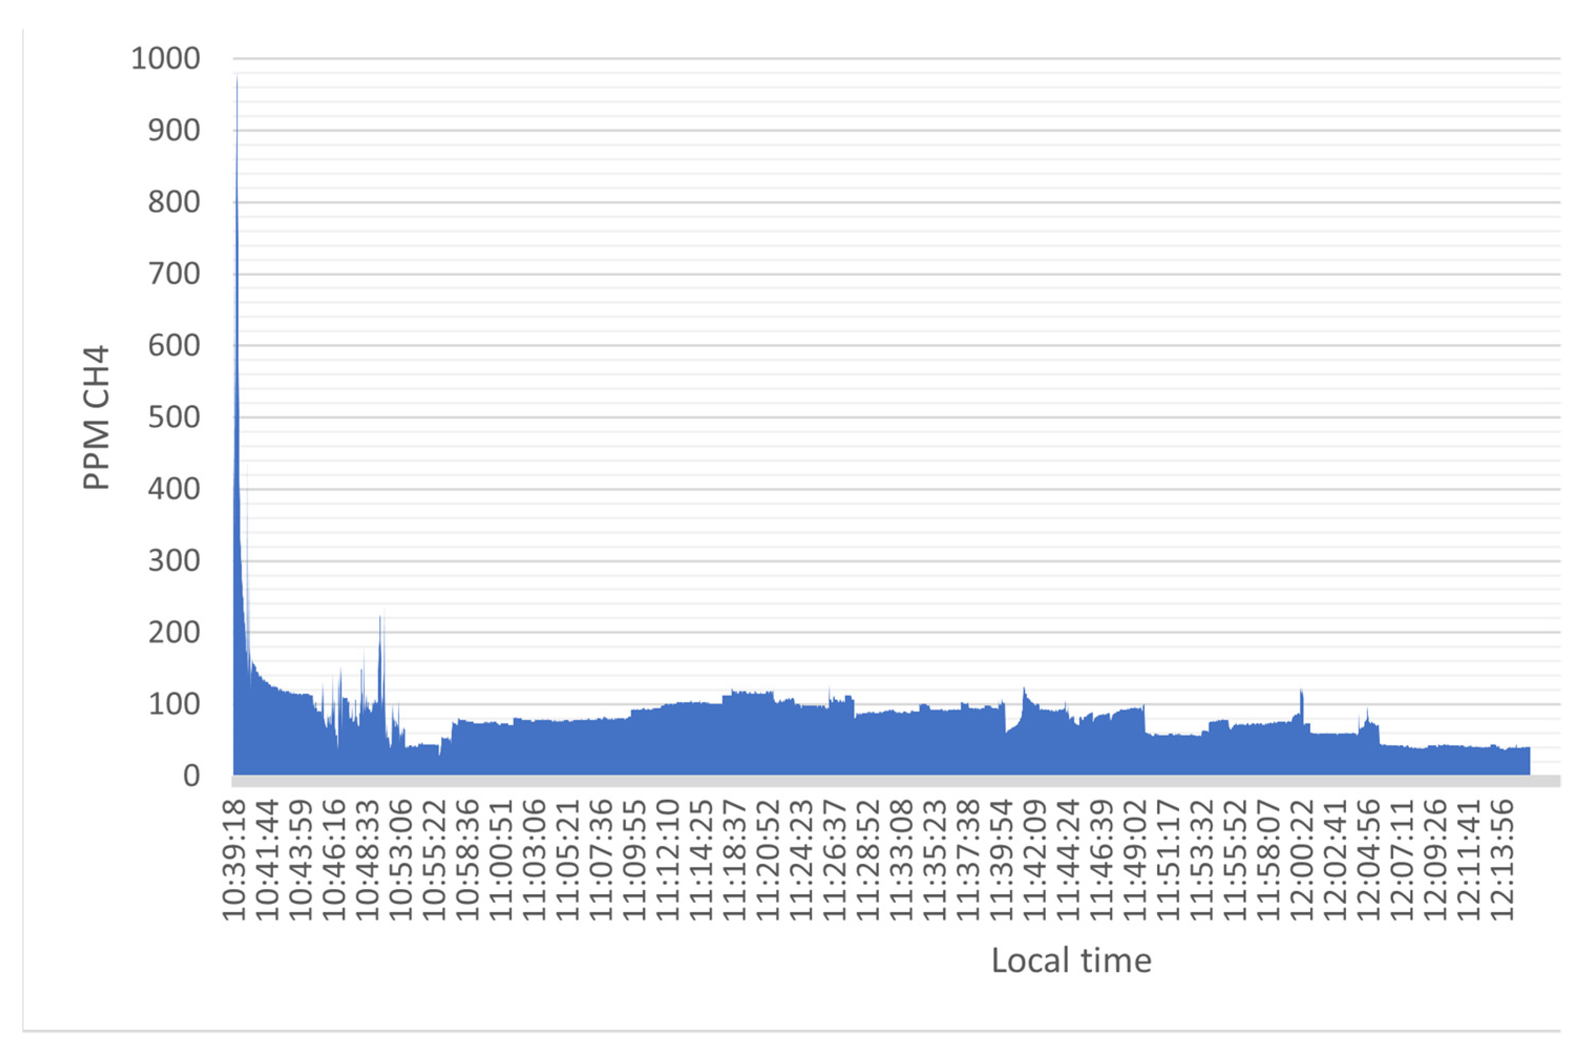
Task: Click the 11:42:09 time label
Action: pos(1036,859)
